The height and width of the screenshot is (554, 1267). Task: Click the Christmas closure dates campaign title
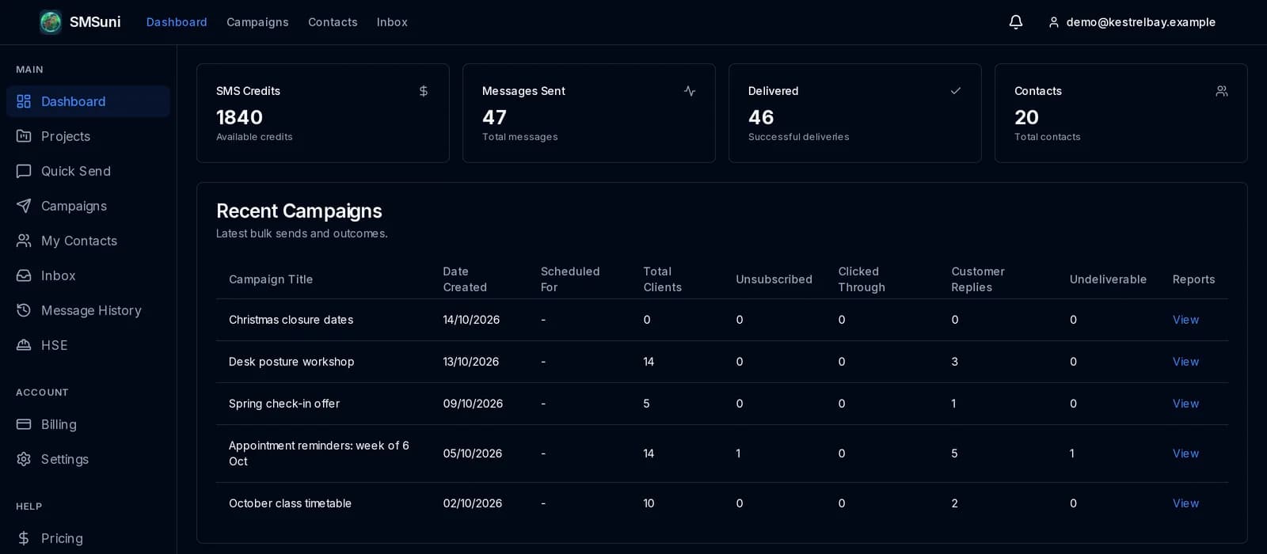click(x=291, y=320)
